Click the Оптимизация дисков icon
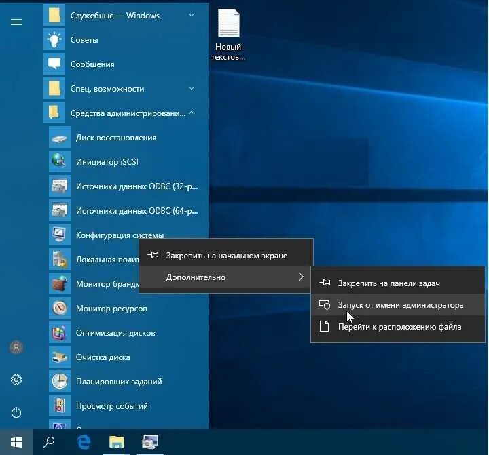 60,332
